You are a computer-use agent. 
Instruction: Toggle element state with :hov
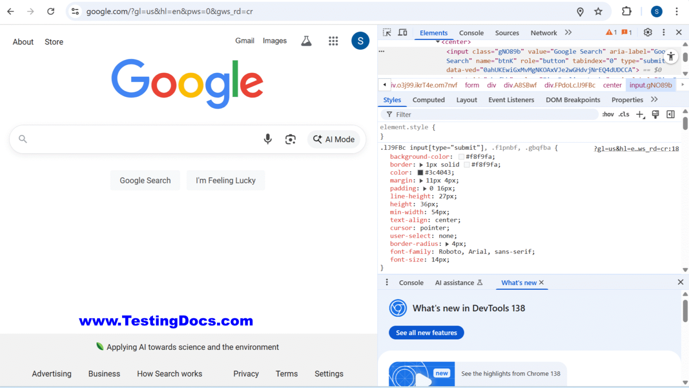[x=608, y=114]
